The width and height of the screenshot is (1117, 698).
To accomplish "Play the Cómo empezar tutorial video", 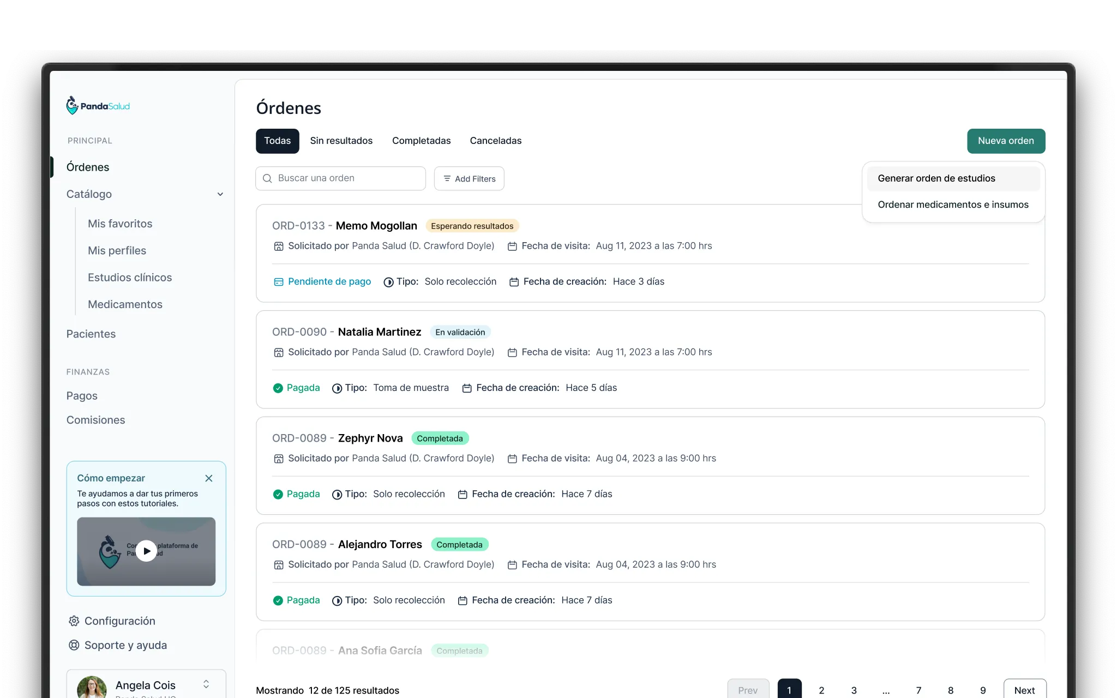I will click(146, 551).
